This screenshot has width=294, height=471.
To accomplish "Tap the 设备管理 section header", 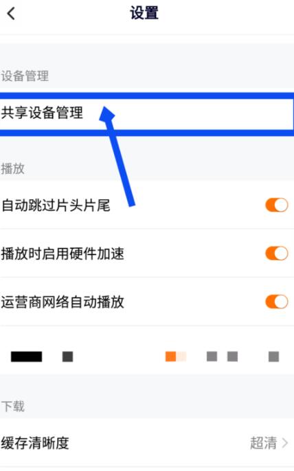I will [25, 76].
